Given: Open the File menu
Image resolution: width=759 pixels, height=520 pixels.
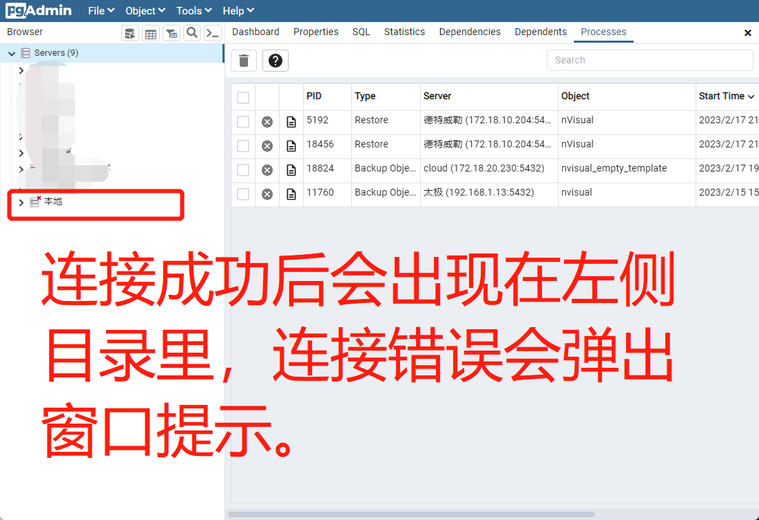Looking at the screenshot, I should [x=101, y=10].
